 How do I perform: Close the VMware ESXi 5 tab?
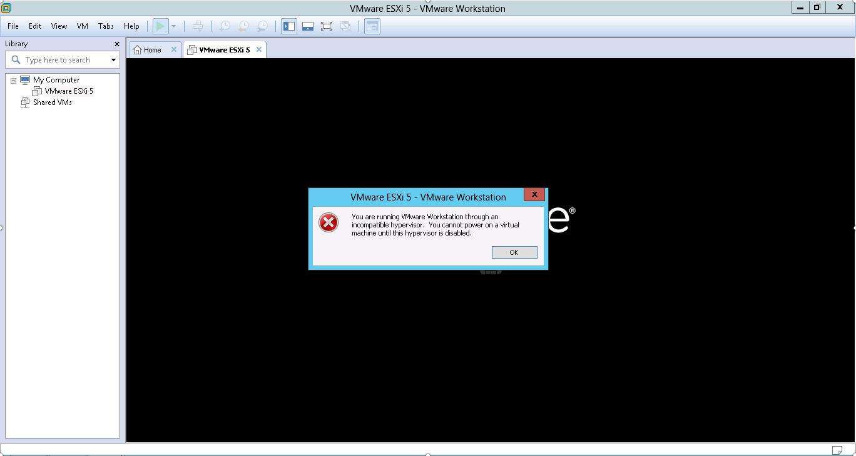(x=259, y=50)
